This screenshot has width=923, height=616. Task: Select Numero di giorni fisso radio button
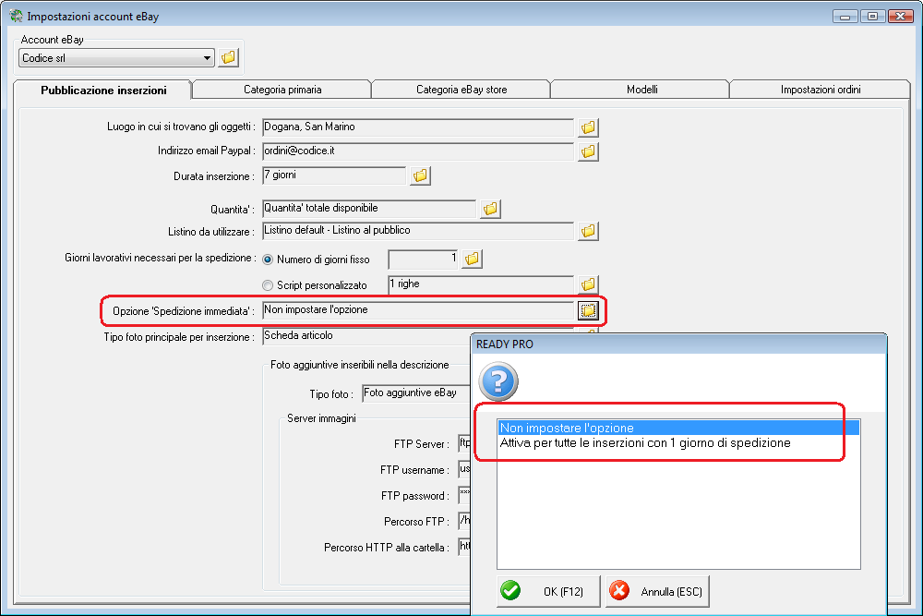(x=268, y=260)
